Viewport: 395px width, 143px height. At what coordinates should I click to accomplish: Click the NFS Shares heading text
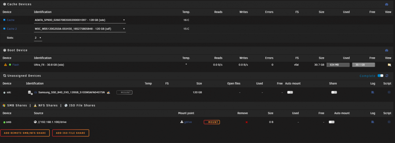pos(48,105)
